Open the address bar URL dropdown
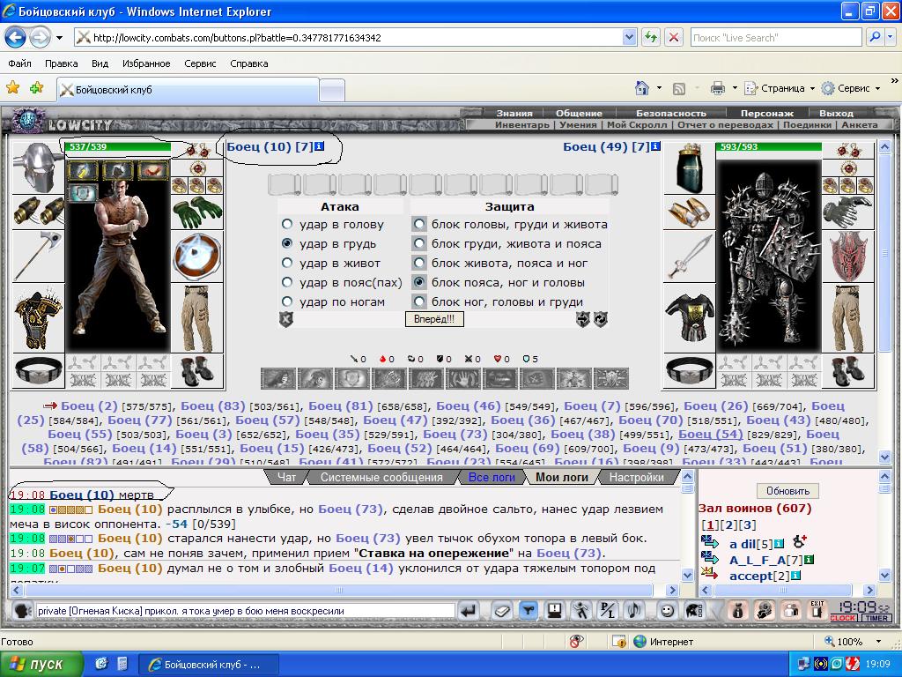This screenshot has height=677, width=902. pyautogui.click(x=629, y=37)
